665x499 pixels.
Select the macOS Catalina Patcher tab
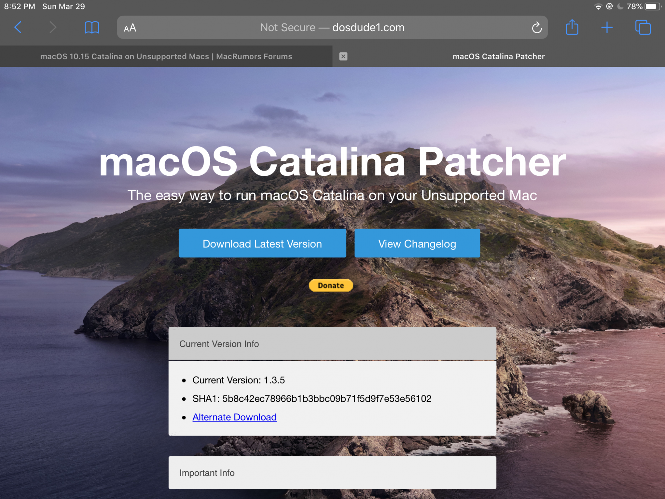498,56
